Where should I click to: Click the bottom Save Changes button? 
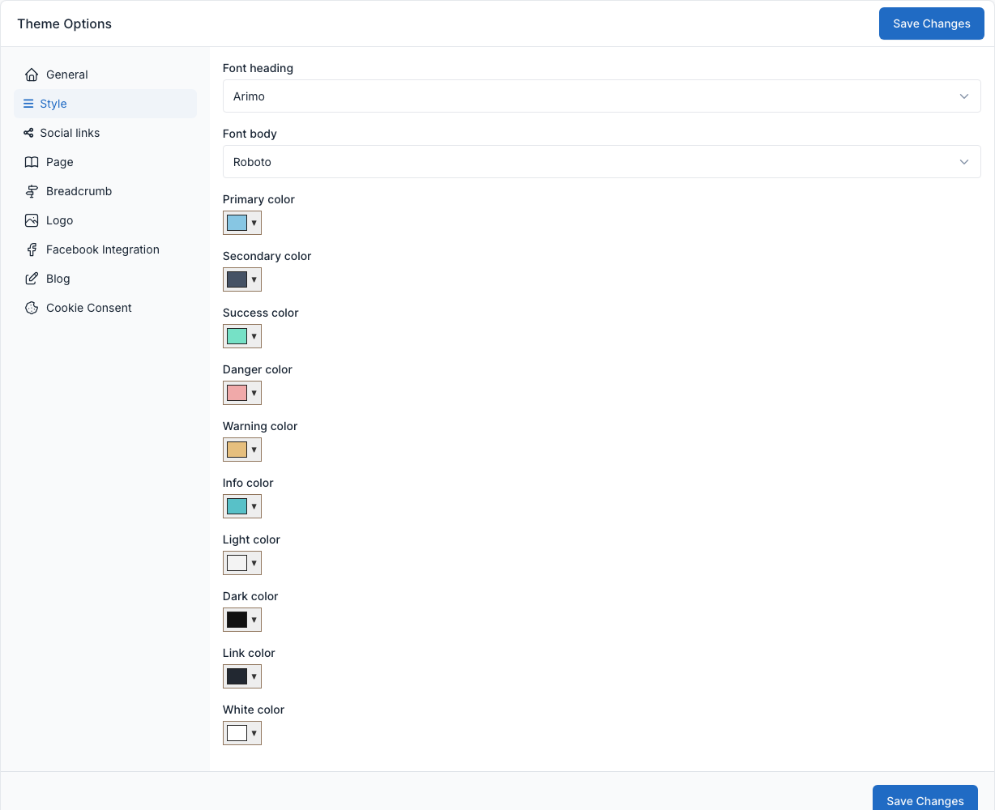coord(925,798)
